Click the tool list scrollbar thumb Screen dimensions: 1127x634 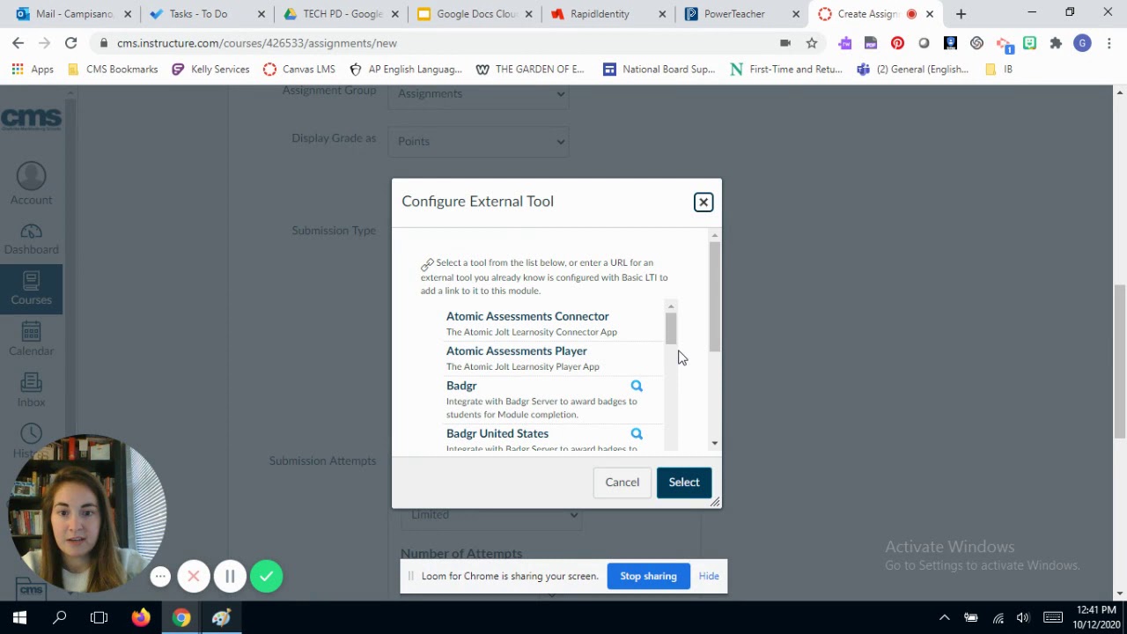coord(671,328)
